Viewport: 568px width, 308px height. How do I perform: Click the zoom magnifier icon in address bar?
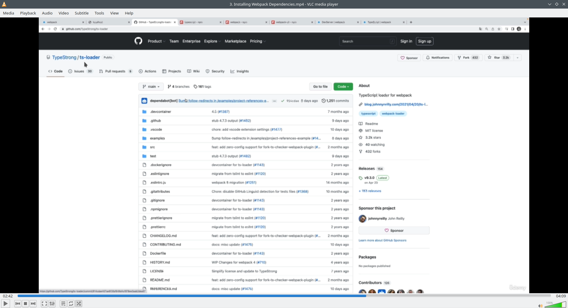[487, 29]
